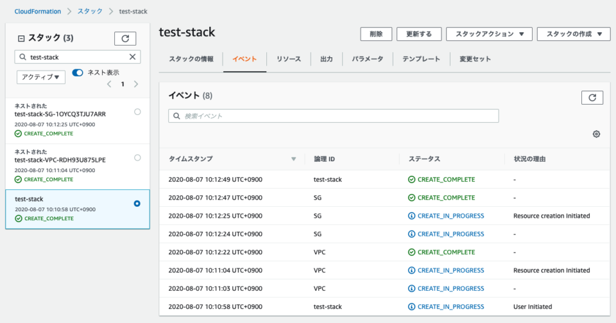
Task: Refresh the stack list in sidebar
Action: click(x=125, y=39)
